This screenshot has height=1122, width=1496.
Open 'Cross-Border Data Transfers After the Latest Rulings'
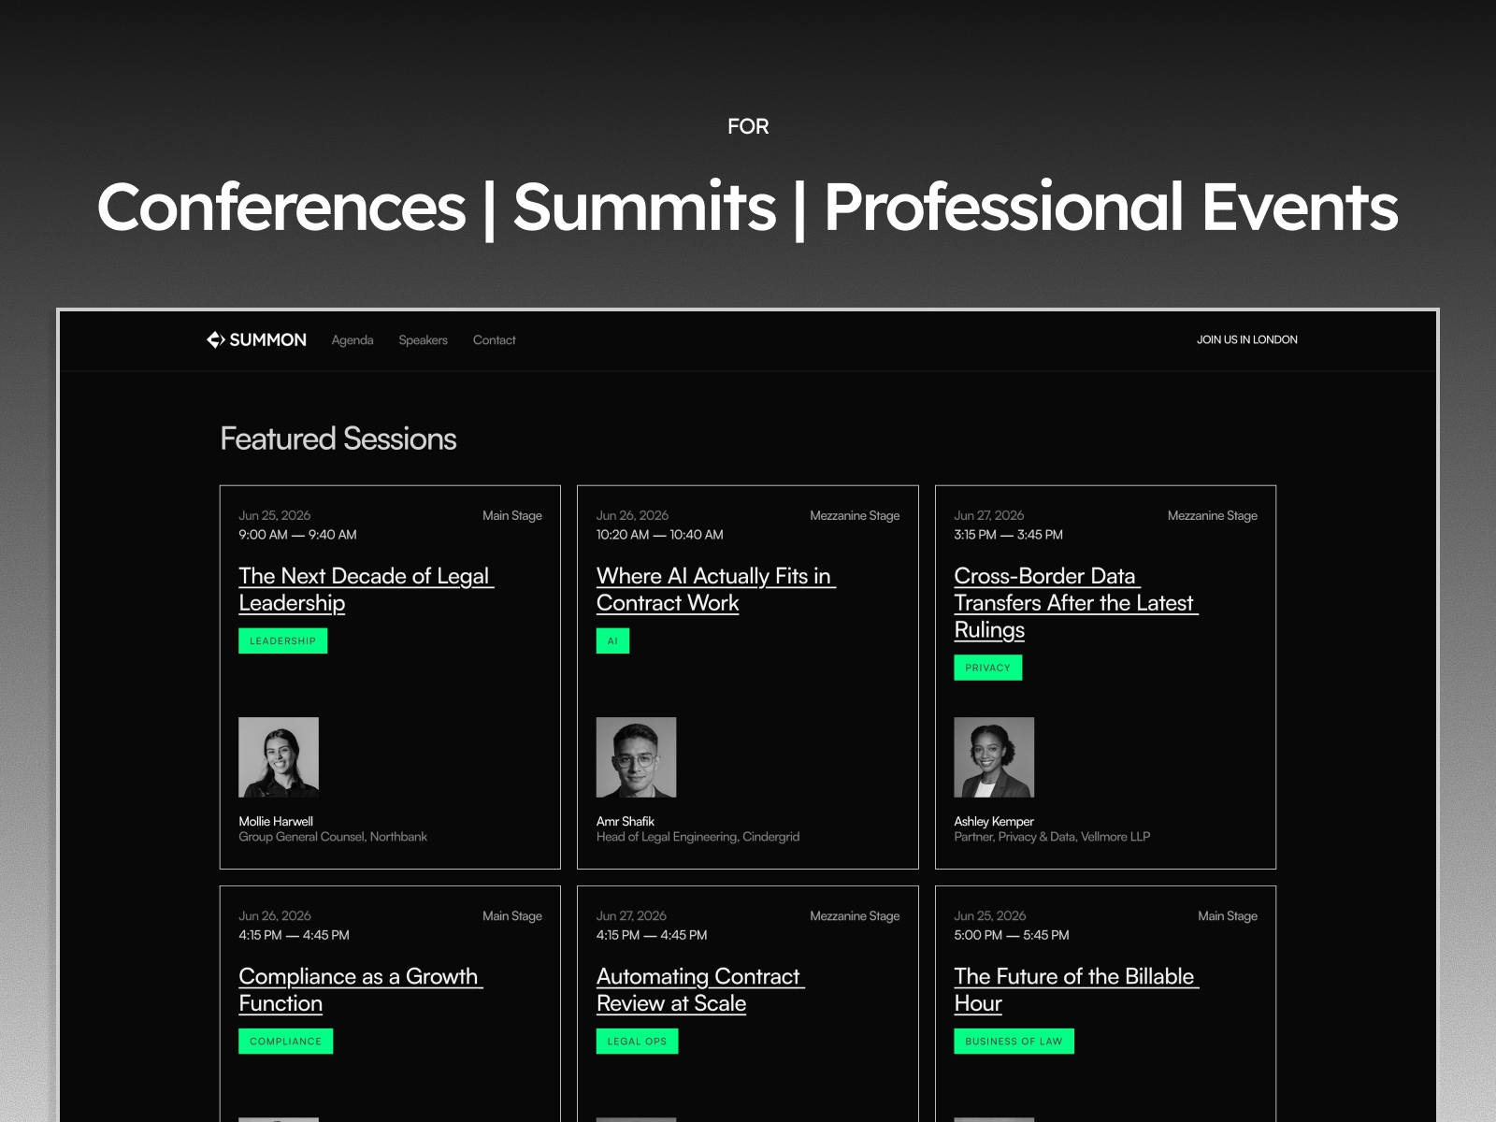pyautogui.click(x=1075, y=603)
